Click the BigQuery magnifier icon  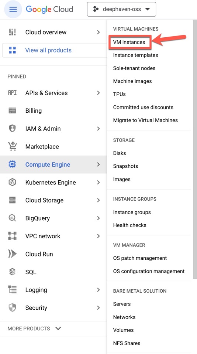tap(13, 218)
